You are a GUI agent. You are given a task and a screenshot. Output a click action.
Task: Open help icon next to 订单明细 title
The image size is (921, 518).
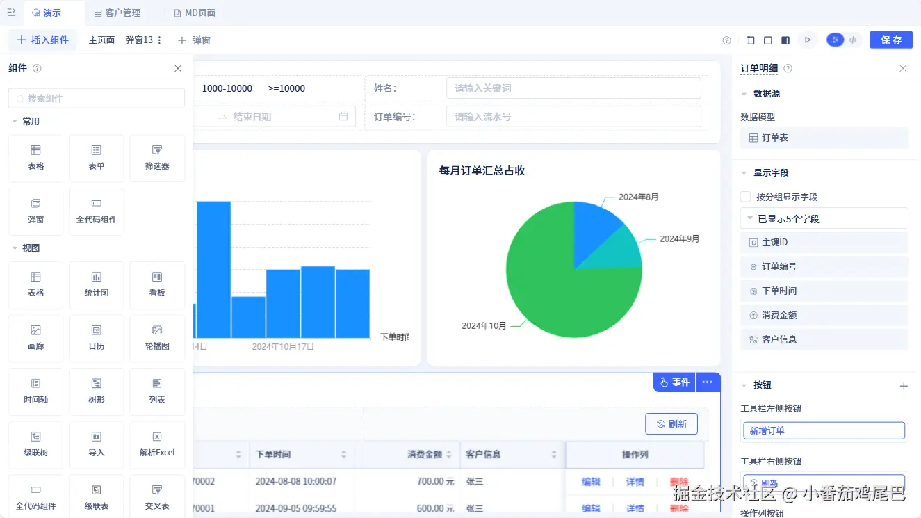pos(788,68)
